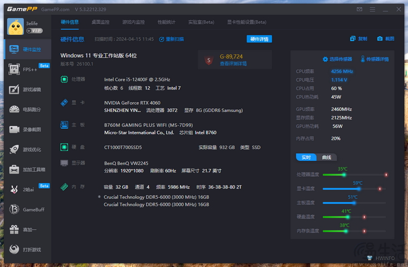Click the NVIDIA GeForce RTX 4060 text
408x267 pixels.
pyautogui.click(x=132, y=103)
